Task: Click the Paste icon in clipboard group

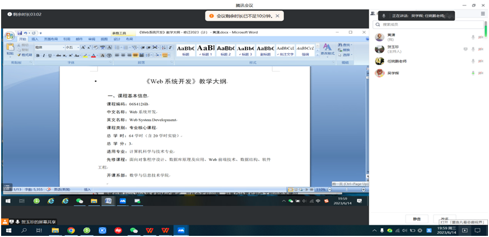Action: click(x=10, y=49)
